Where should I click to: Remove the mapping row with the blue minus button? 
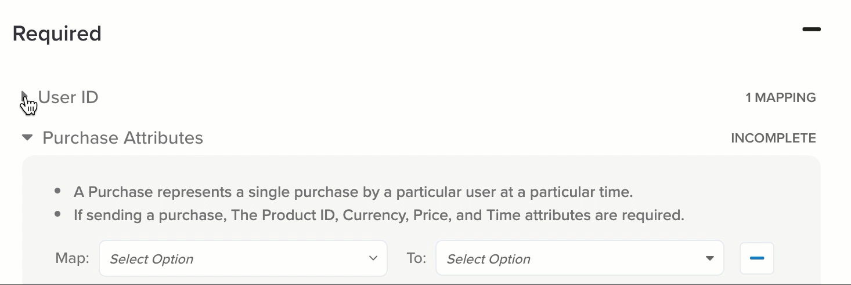pyautogui.click(x=756, y=258)
